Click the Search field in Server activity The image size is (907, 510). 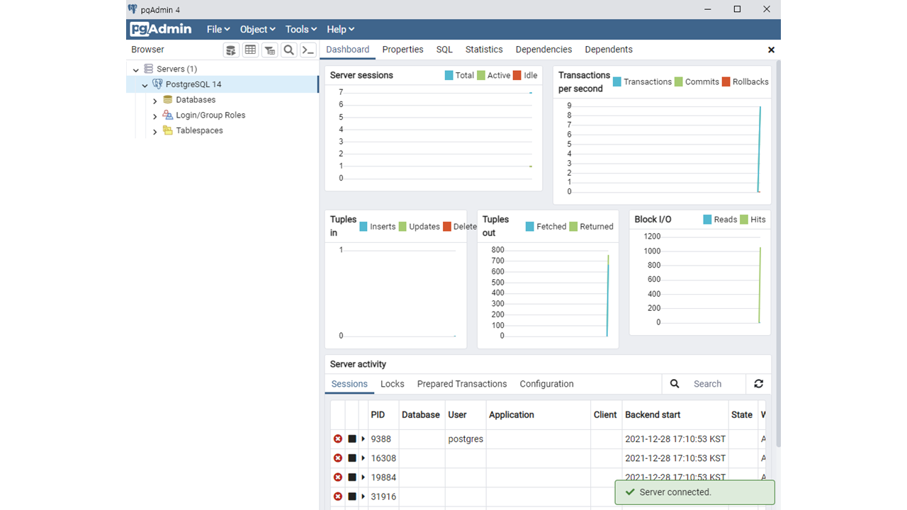click(716, 384)
